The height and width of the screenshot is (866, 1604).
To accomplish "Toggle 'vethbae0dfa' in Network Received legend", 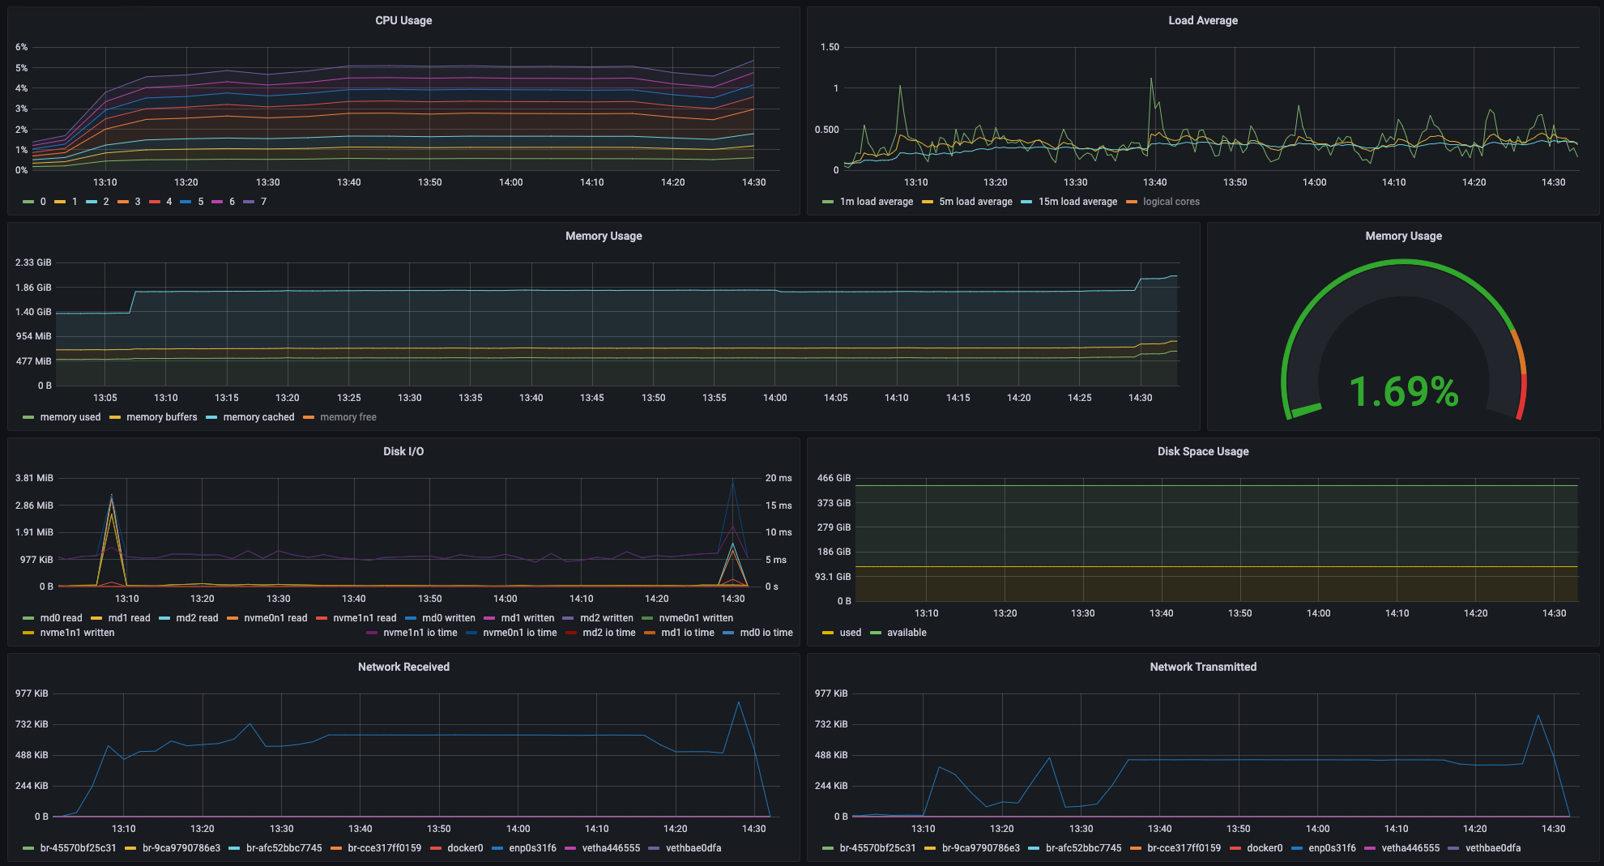I will click(x=693, y=847).
